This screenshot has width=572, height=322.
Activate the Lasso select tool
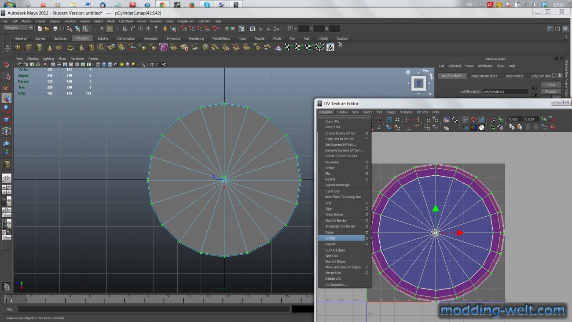[x=7, y=76]
